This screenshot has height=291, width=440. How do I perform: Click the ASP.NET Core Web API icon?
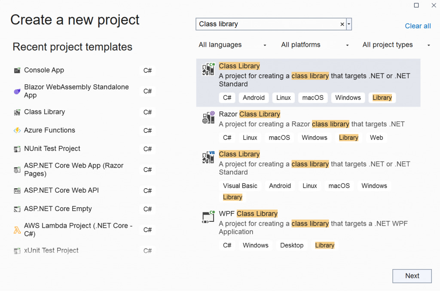pos(17,191)
